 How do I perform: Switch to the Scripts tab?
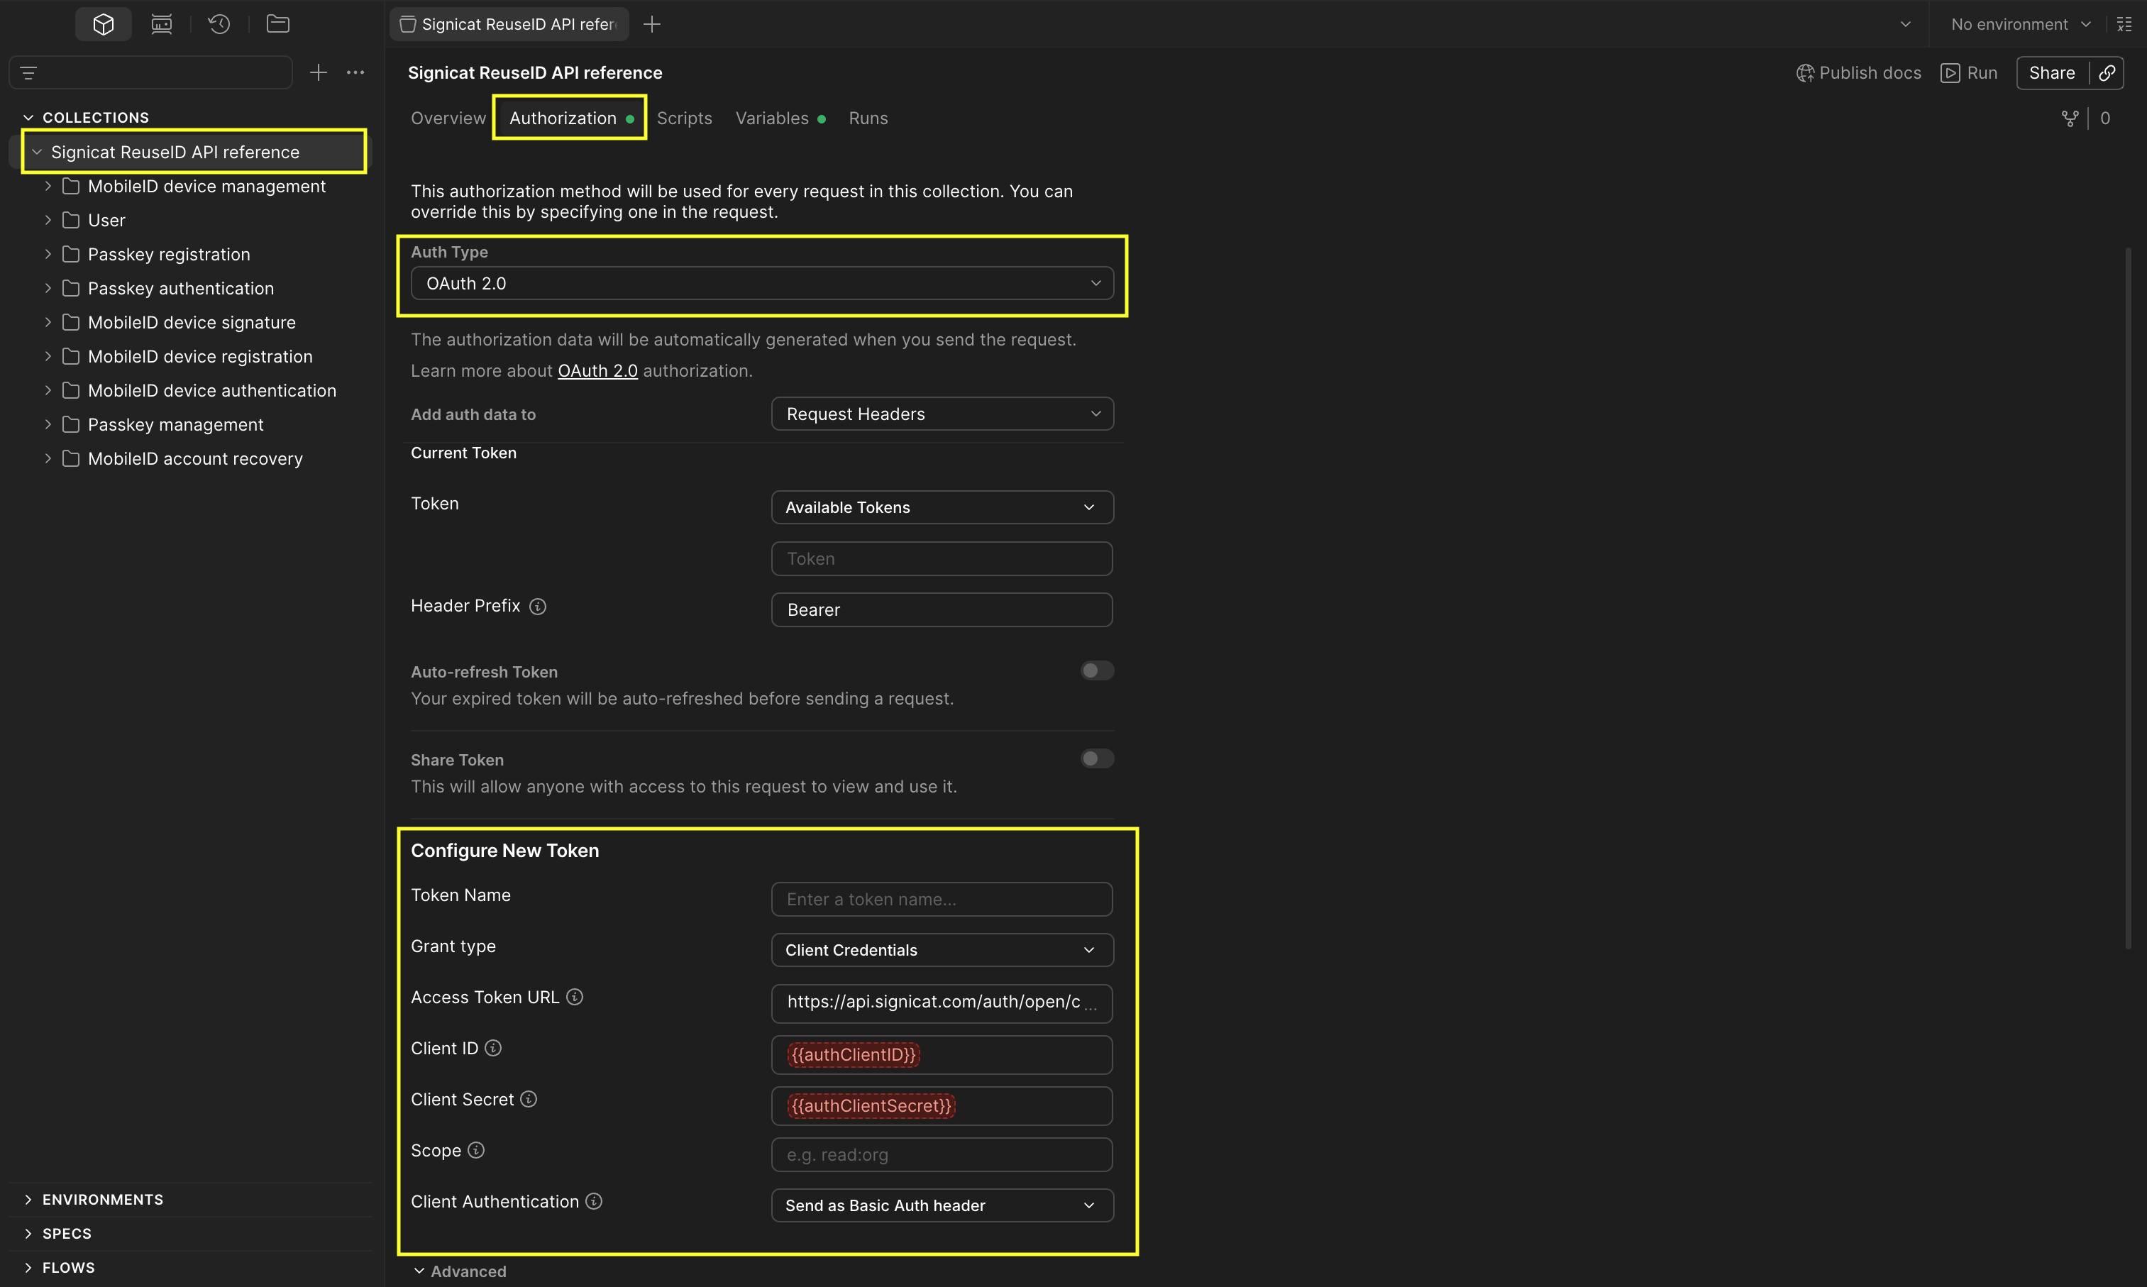coord(684,118)
